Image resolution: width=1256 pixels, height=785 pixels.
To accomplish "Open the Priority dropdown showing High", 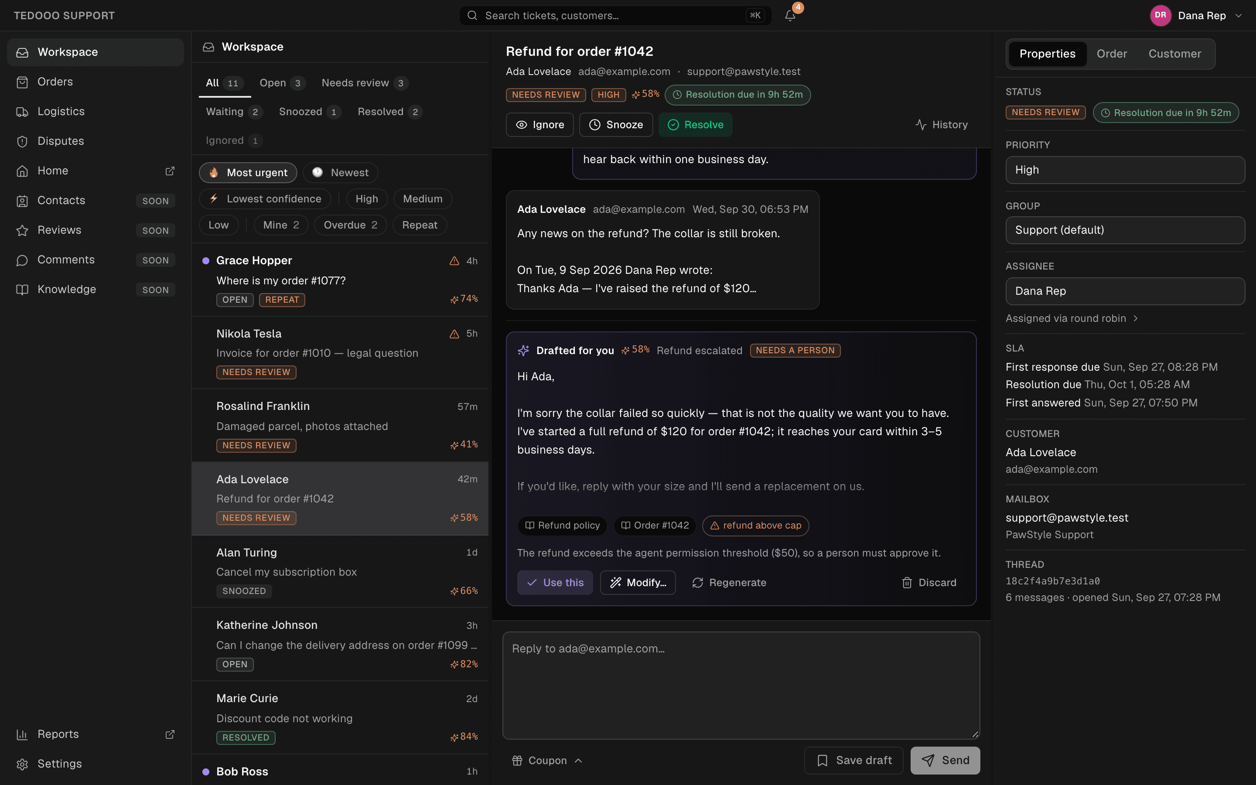I will 1125,170.
